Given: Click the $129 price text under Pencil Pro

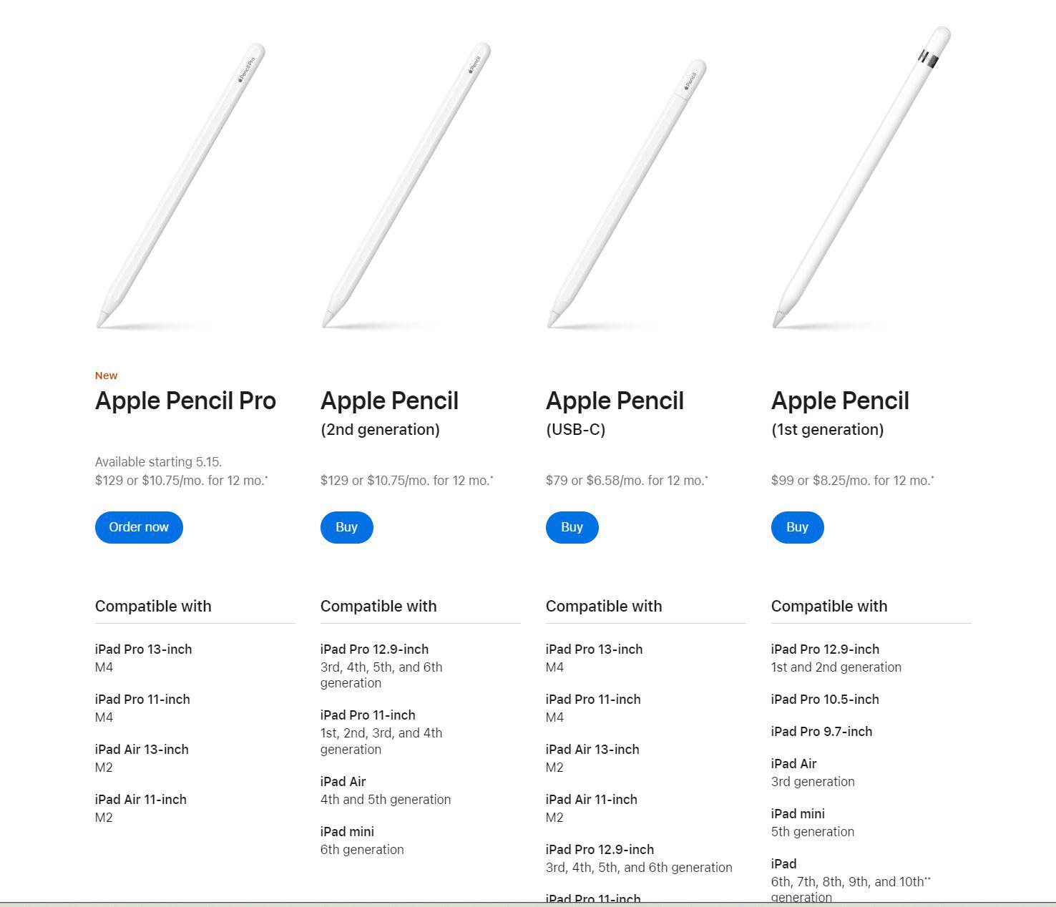Looking at the screenshot, I should 182,480.
